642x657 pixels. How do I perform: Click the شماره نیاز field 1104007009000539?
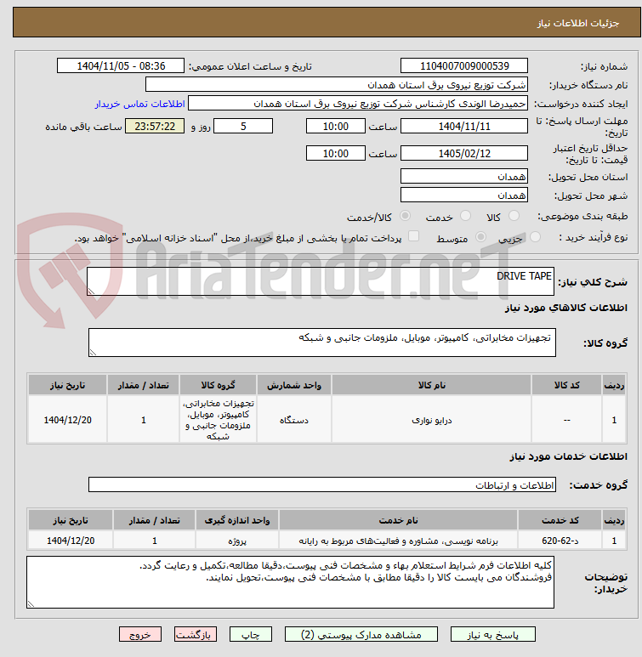point(464,65)
